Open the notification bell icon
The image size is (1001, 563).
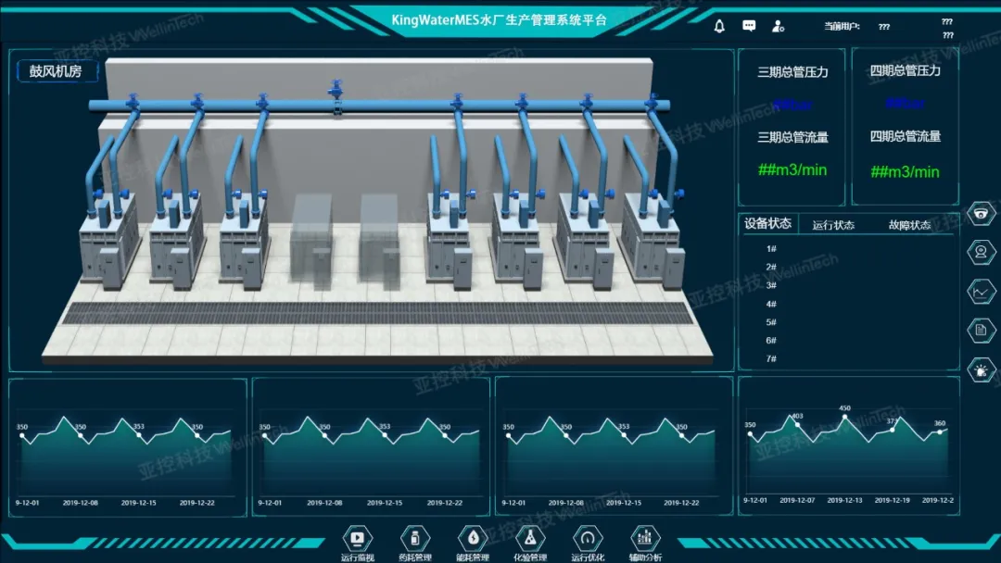tap(719, 26)
